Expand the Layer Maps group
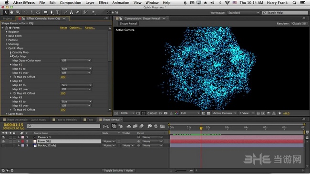Screen dimensions: 310x174 (x=7, y=114)
